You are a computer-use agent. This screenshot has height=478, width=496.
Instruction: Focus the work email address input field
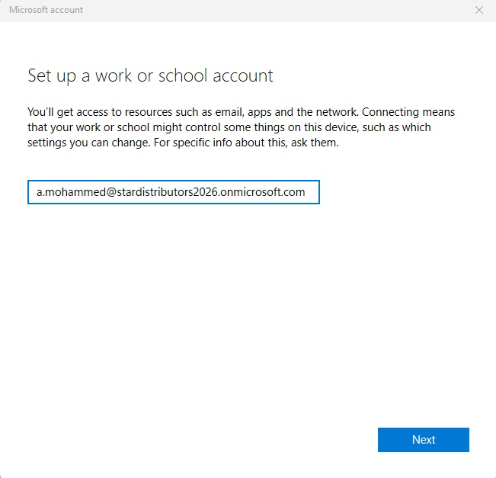[173, 192]
